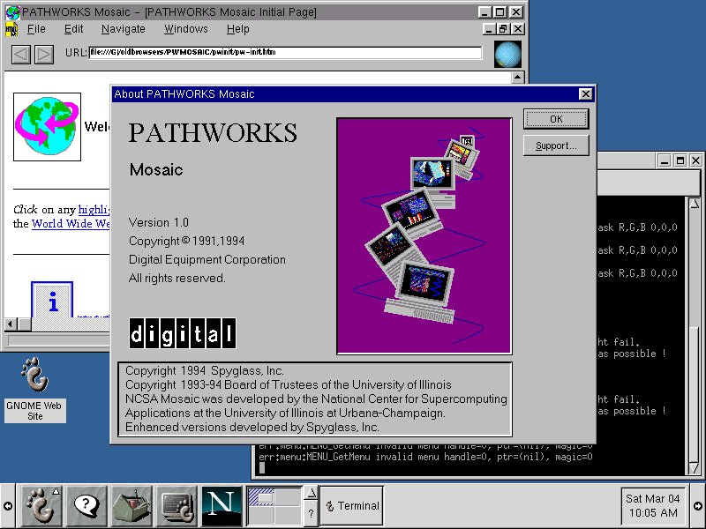Screen dimensions: 706x529
Task: Click the pager task list arrow button
Action: tap(312, 494)
